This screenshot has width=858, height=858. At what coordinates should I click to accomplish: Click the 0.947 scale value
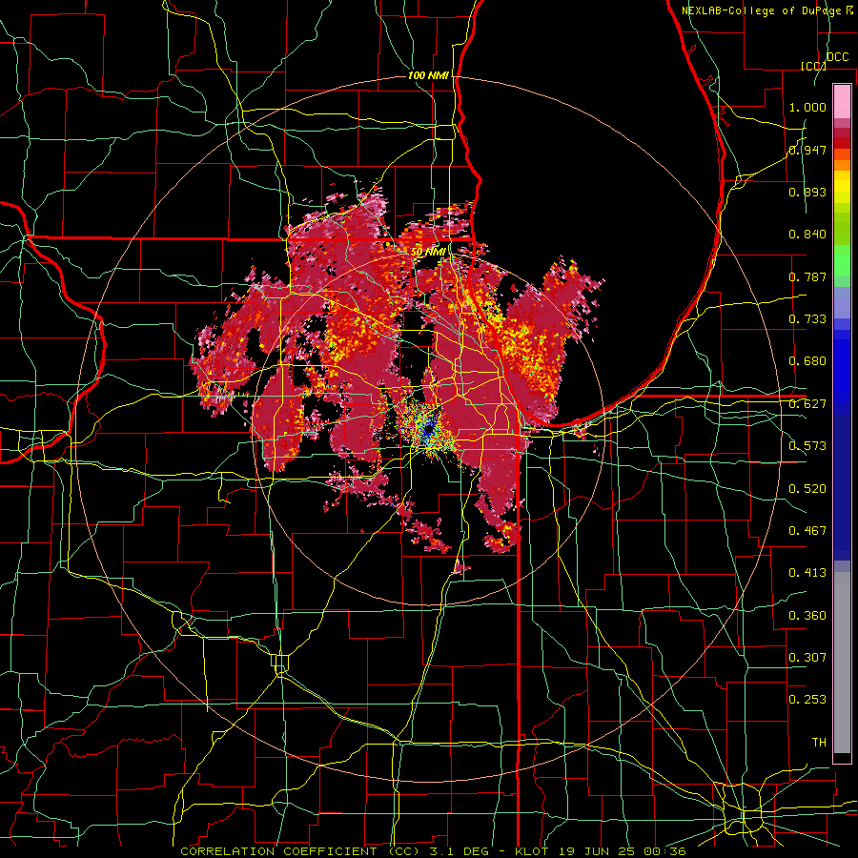coord(807,150)
